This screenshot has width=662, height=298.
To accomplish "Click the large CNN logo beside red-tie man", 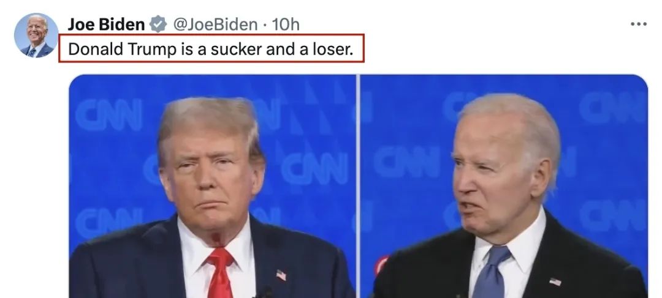I will [314, 169].
